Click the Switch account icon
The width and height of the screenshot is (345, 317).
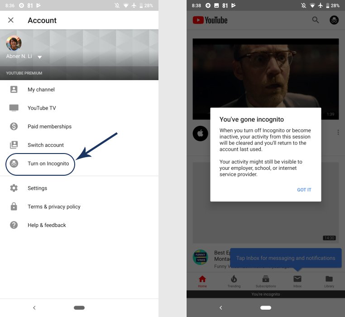pyautogui.click(x=14, y=144)
